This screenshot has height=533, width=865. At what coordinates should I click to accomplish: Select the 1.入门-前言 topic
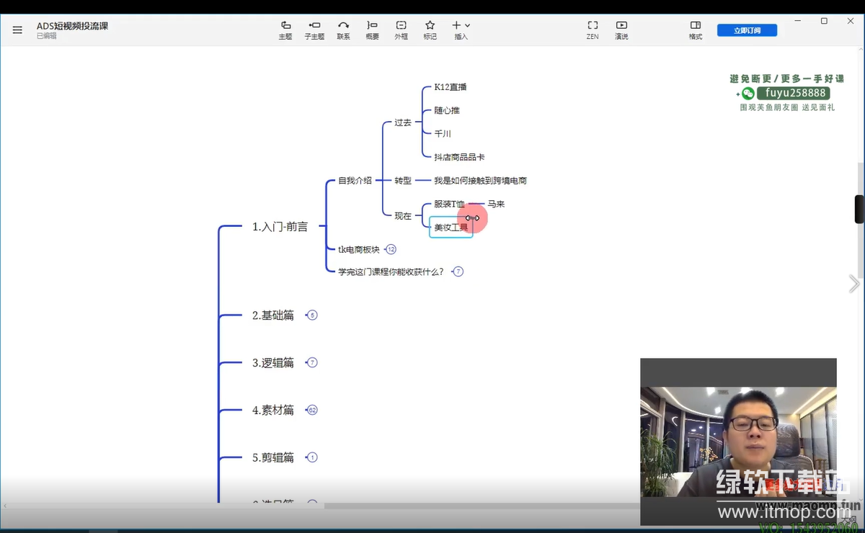pos(280,227)
